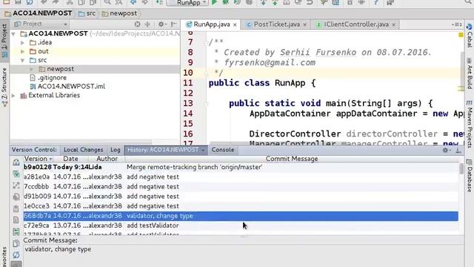The height and width of the screenshot is (267, 474).
Task: Open the Console tab in Version Control
Action: pos(223,150)
